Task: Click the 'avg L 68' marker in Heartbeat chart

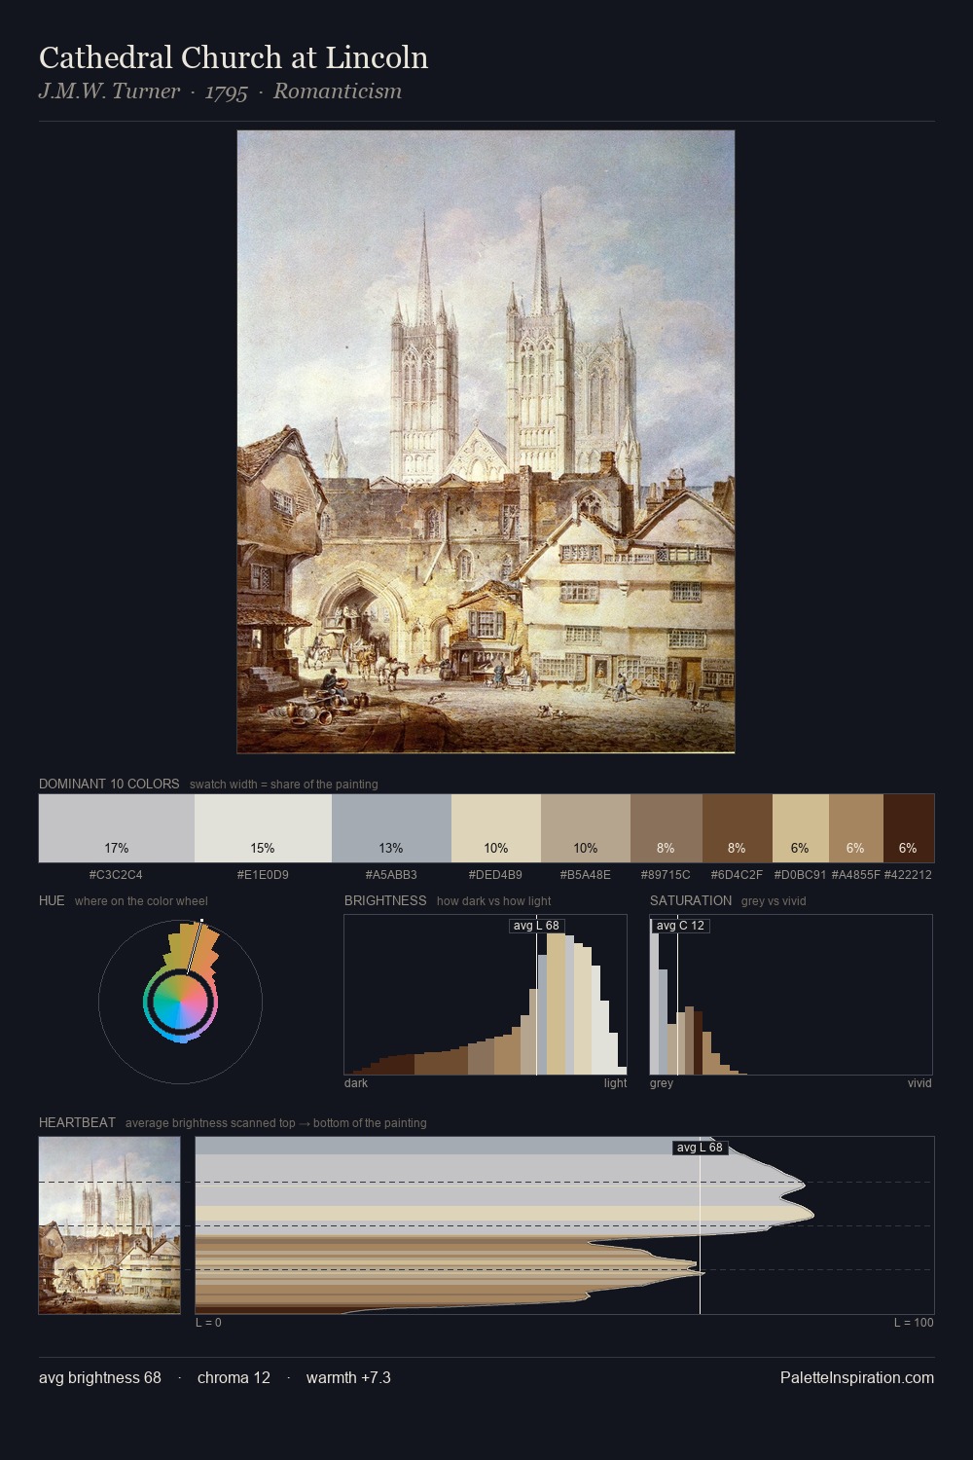Action: click(x=701, y=1148)
